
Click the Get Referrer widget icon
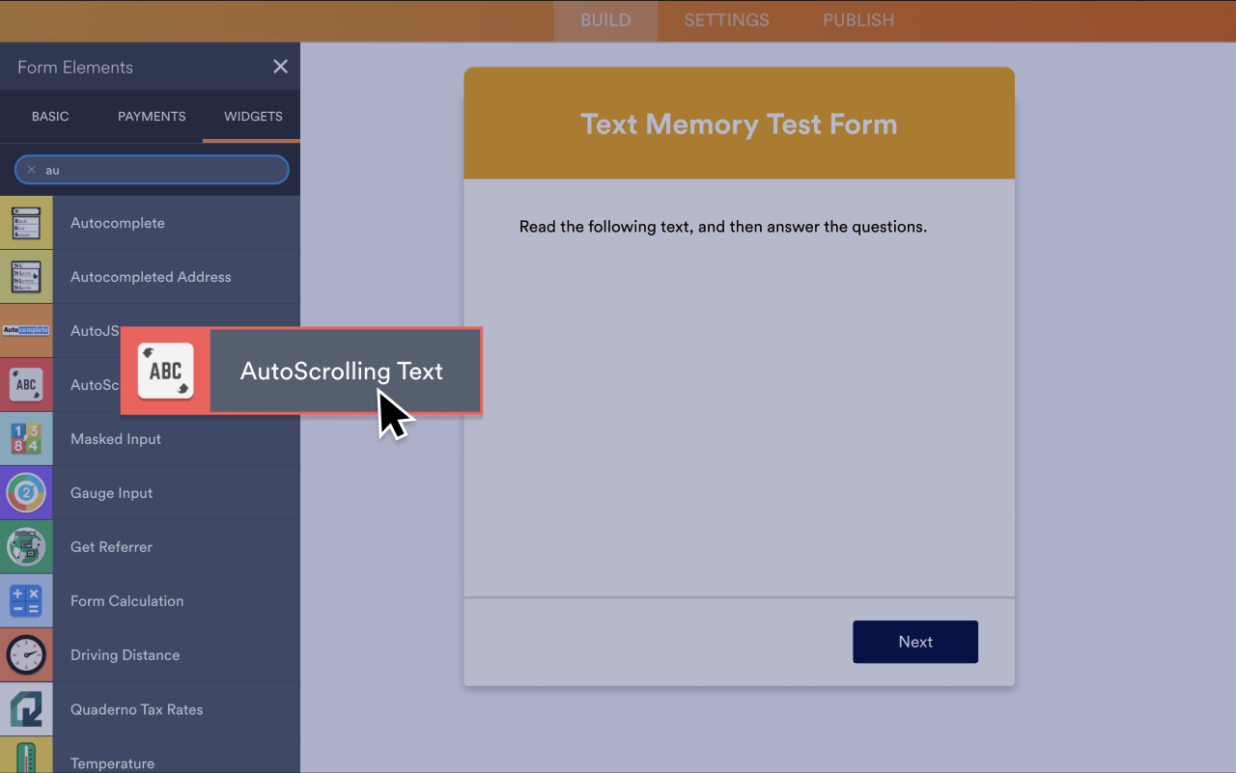pos(25,546)
